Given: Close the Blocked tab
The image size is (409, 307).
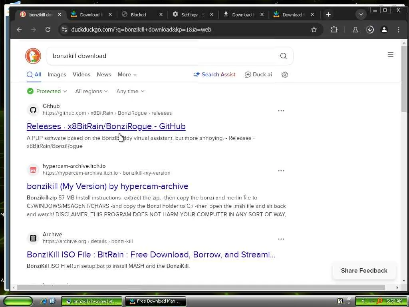Looking at the screenshot, I should coord(161,15).
